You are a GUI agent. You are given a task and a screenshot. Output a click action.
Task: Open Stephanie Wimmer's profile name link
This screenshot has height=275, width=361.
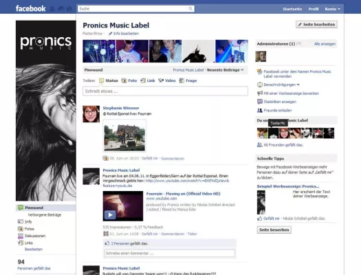pyautogui.click(x=121, y=108)
